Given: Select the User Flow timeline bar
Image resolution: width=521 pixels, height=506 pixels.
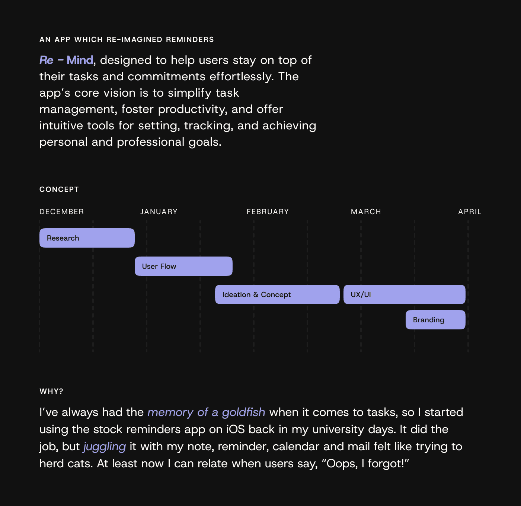Looking at the screenshot, I should (183, 266).
